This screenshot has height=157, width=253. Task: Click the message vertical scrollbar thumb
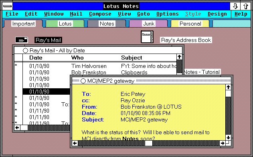tap(228, 93)
